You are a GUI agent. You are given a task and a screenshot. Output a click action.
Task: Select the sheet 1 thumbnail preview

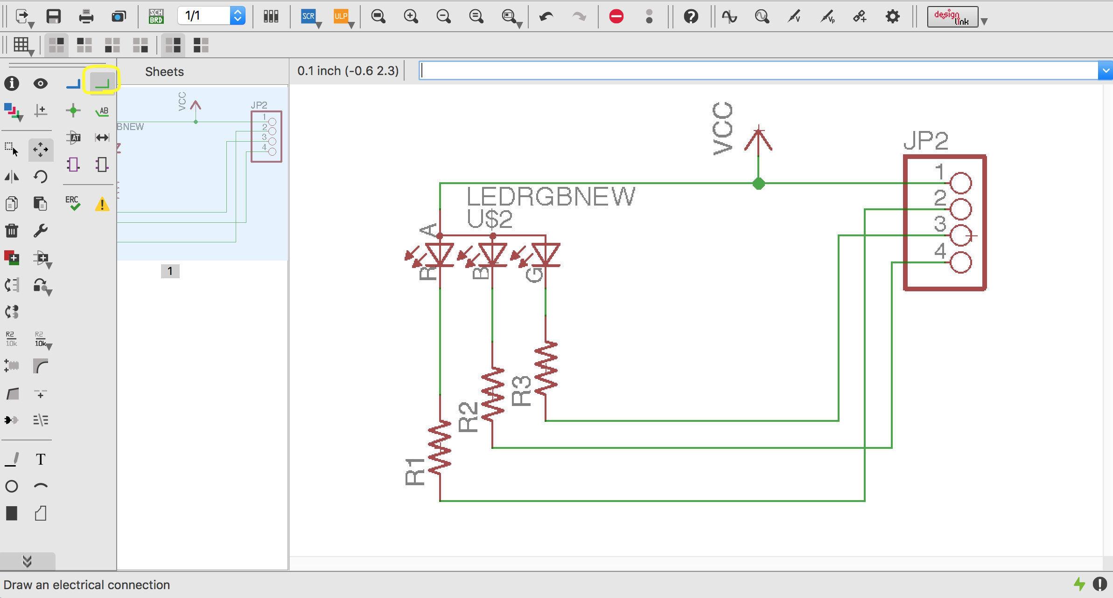[x=203, y=173]
